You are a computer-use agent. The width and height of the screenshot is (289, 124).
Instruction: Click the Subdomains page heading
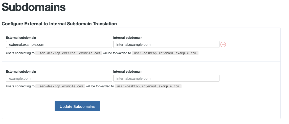[x=34, y=7]
